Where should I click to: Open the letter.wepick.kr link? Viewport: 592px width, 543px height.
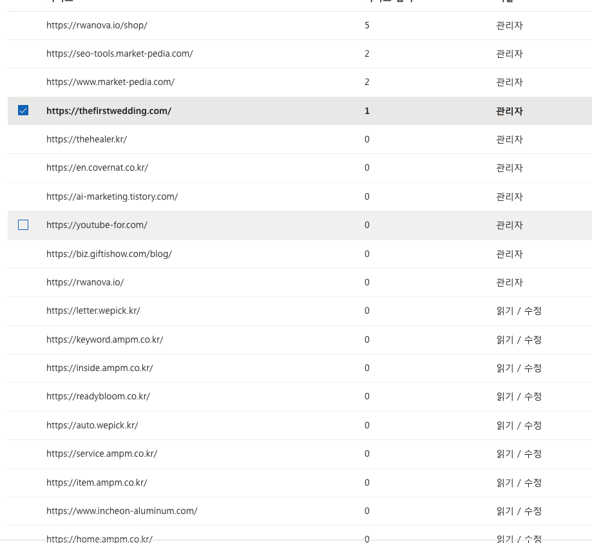click(93, 310)
